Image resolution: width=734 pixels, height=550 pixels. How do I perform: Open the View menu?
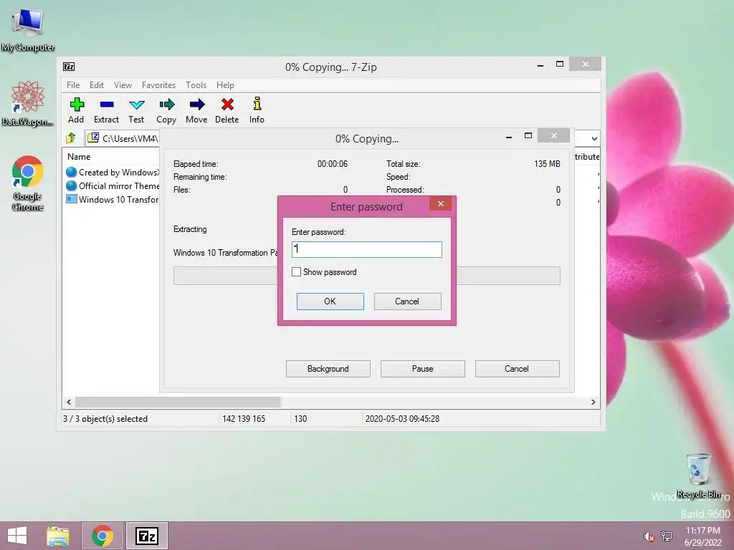123,85
